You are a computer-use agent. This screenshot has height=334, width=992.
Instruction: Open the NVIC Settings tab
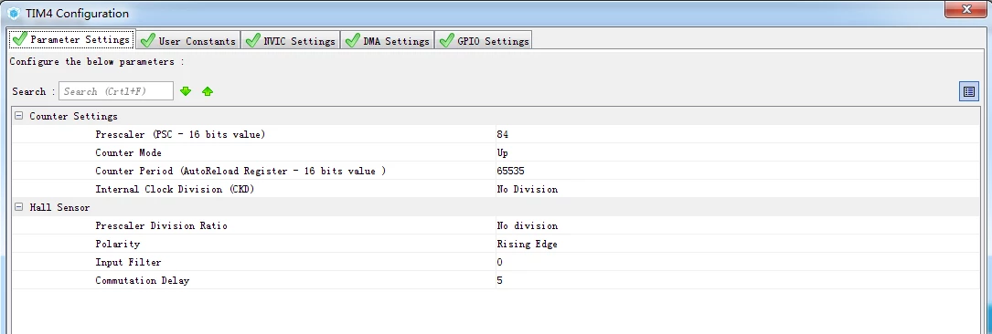click(x=291, y=41)
